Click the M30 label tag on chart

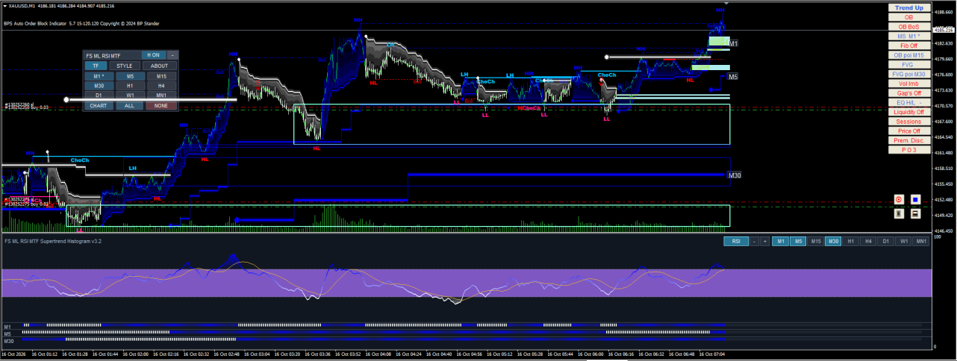coord(735,175)
